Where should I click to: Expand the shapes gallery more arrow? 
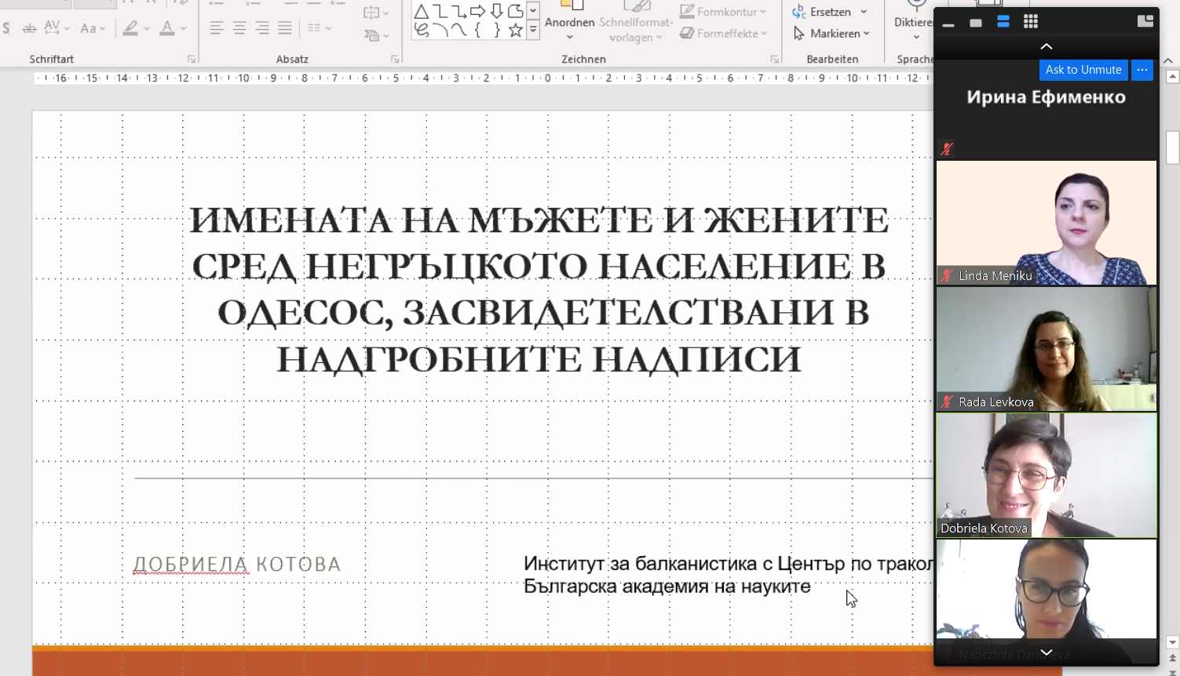532,31
